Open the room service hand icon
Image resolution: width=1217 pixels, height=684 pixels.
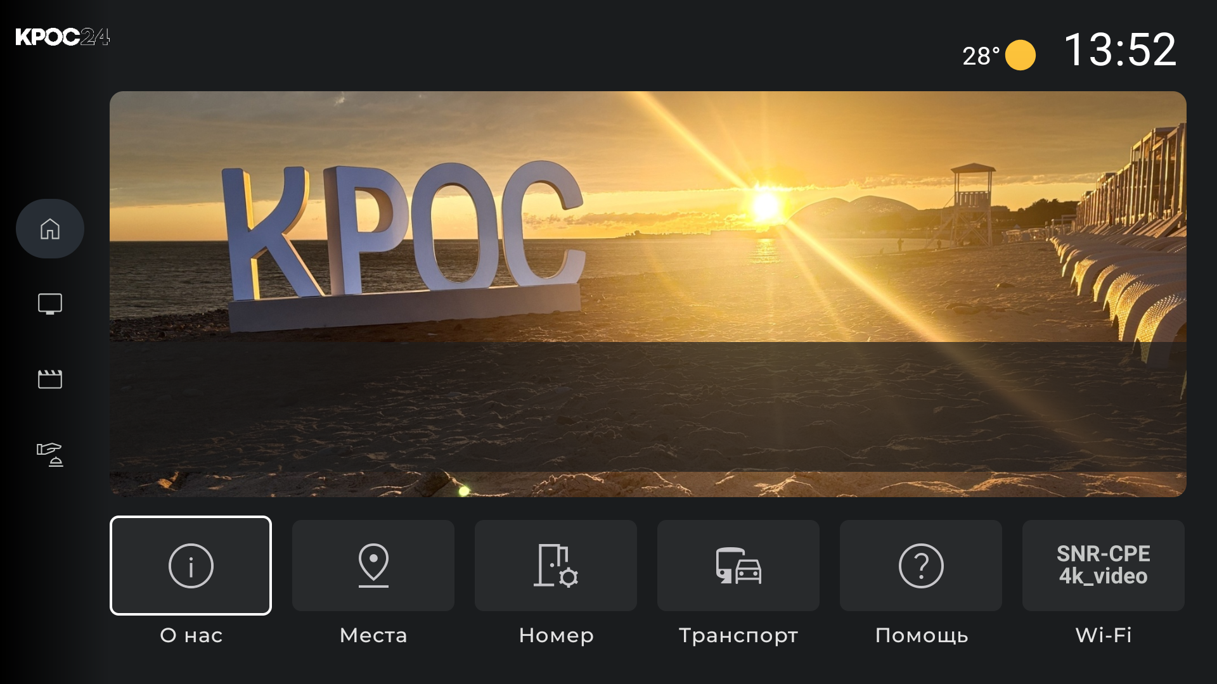pos(50,454)
